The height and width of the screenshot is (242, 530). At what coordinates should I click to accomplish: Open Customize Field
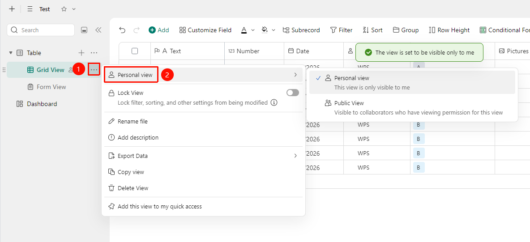click(205, 30)
